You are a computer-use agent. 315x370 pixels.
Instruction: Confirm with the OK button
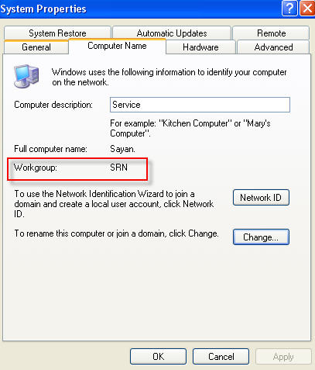tap(158, 357)
